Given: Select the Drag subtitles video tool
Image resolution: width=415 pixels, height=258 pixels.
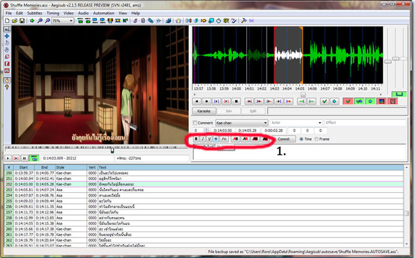Looking at the screenshot, I should tap(7, 36).
